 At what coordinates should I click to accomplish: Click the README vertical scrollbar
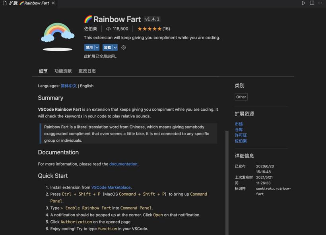pyautogui.click(x=227, y=183)
